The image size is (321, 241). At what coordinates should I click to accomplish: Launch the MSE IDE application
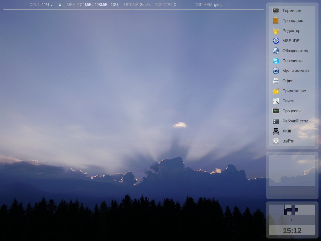click(290, 41)
